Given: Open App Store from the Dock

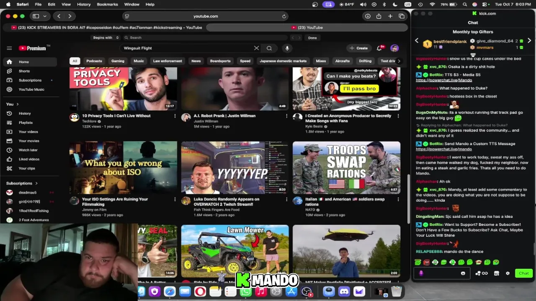Looking at the screenshot, I should pos(291,291).
